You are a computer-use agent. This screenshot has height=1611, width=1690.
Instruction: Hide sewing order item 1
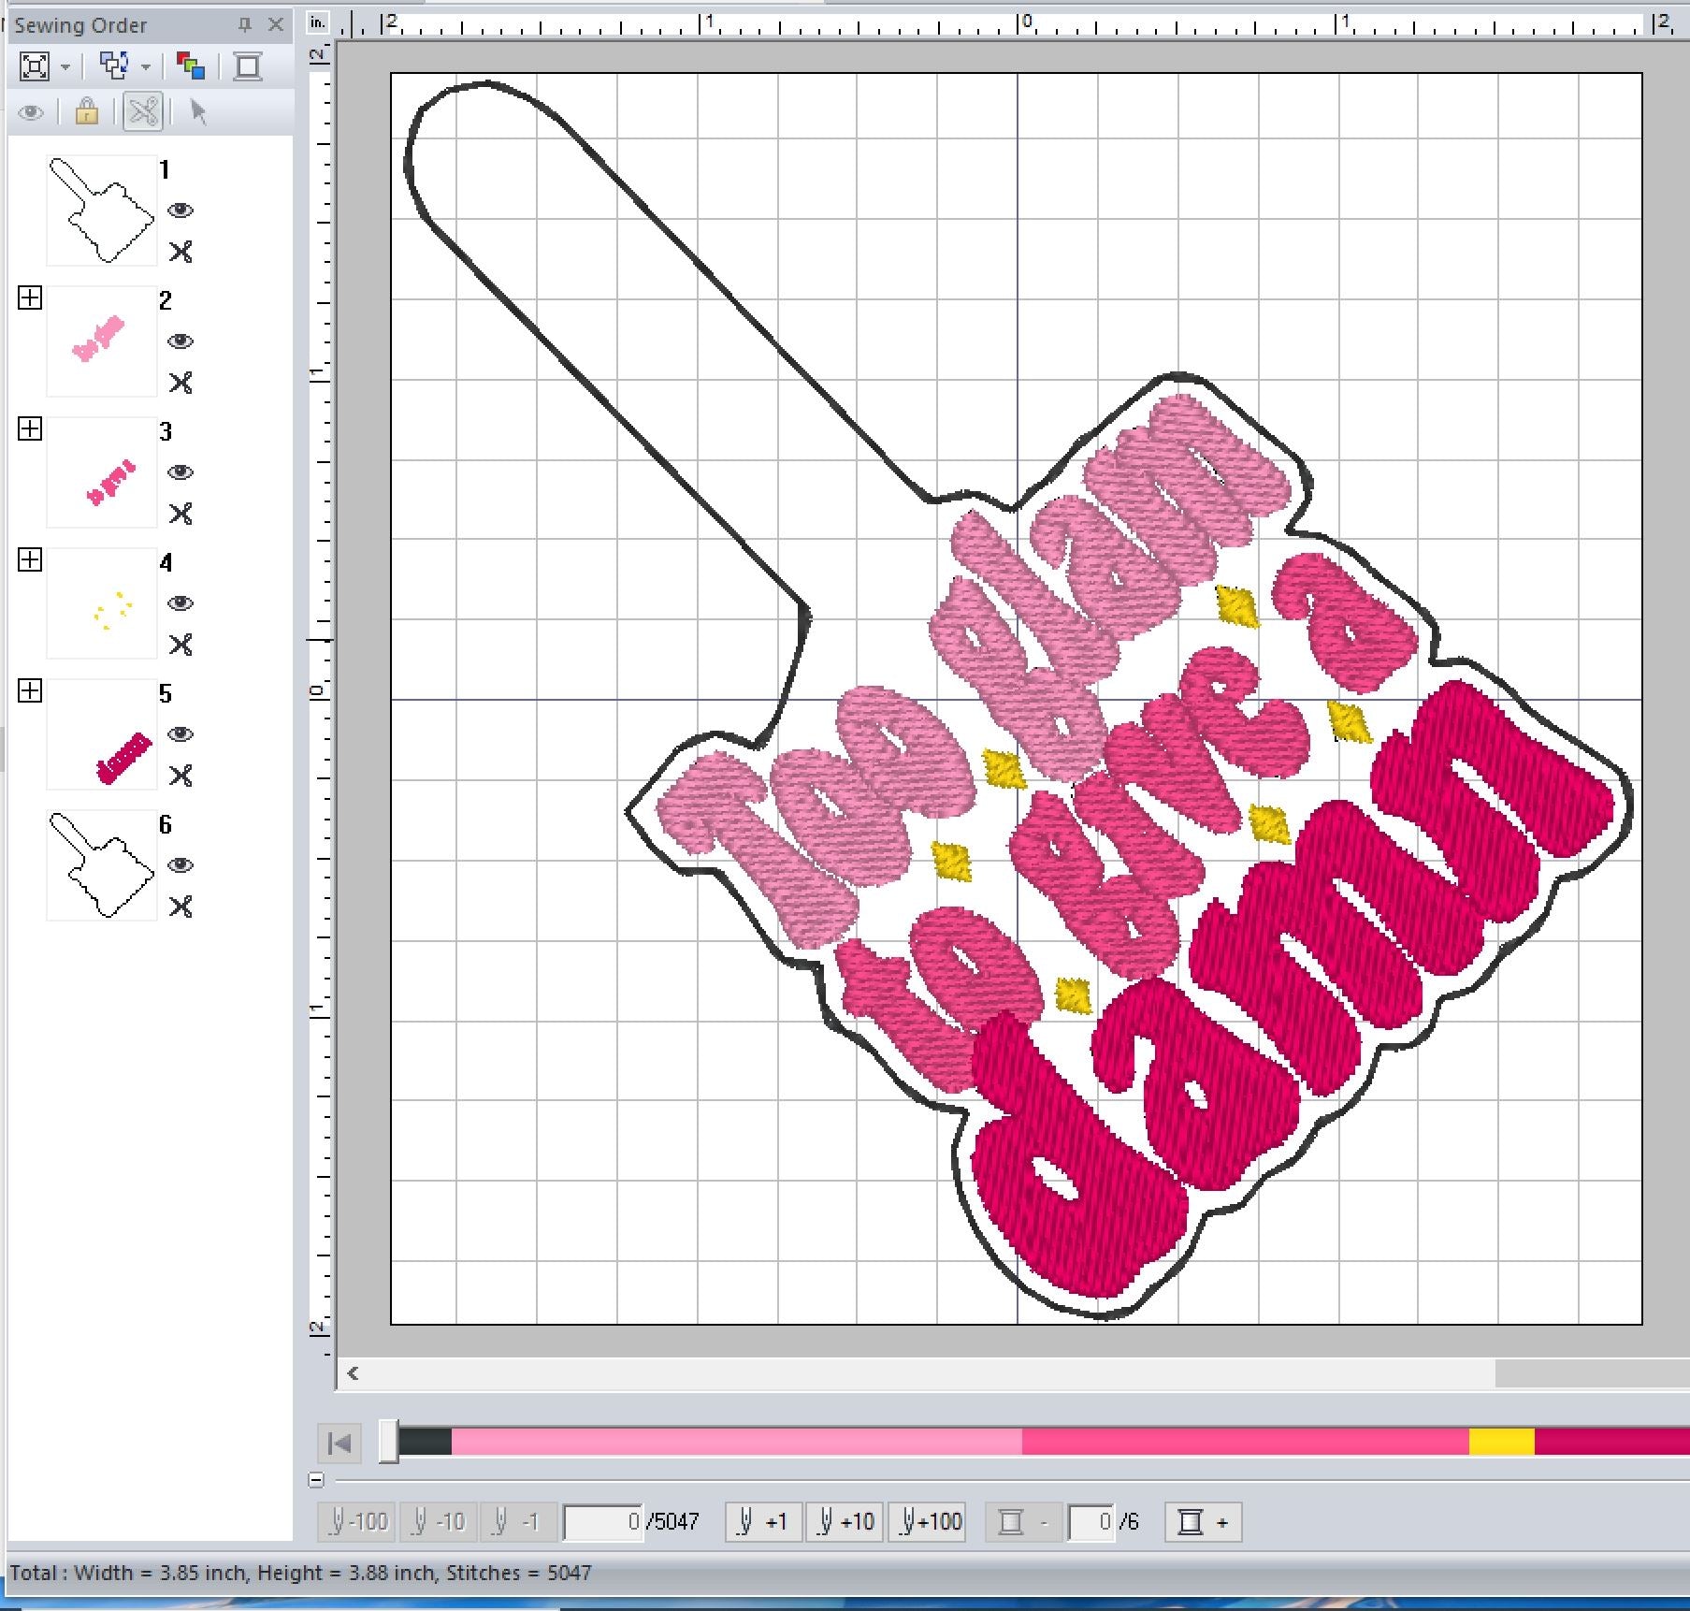tap(181, 210)
